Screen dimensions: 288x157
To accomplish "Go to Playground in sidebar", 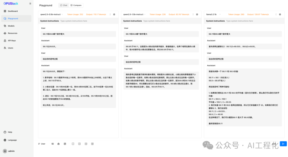I will 16,19.
